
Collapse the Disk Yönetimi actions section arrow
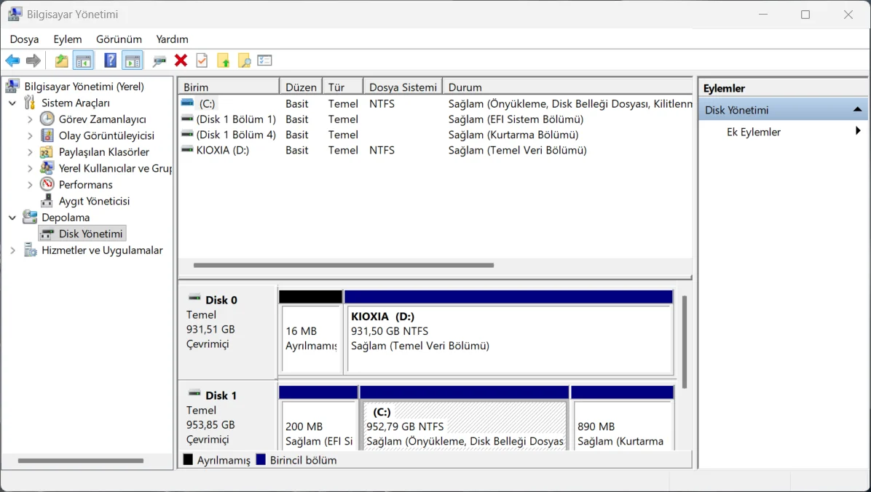pyautogui.click(x=857, y=109)
